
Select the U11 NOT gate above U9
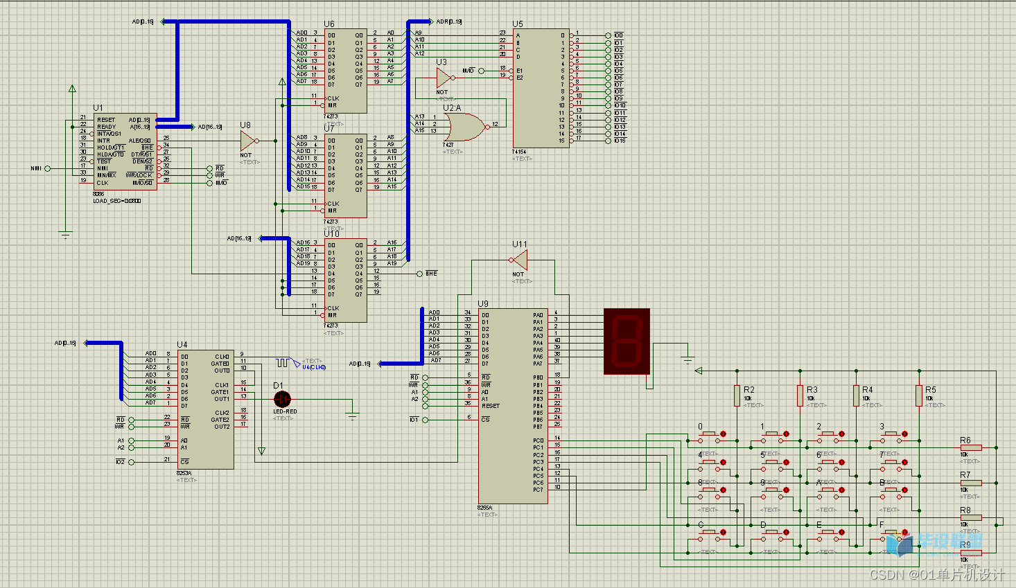click(x=519, y=260)
